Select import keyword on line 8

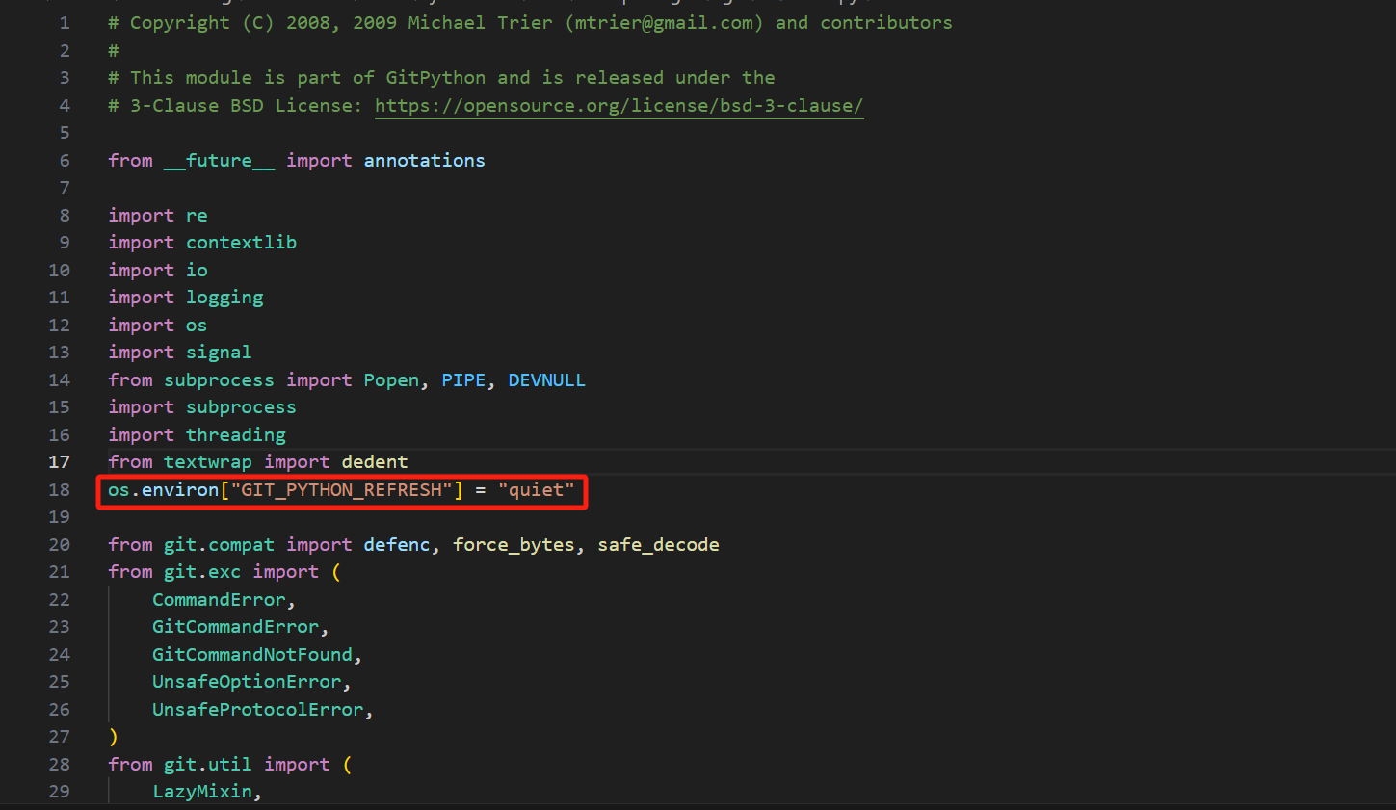point(141,215)
